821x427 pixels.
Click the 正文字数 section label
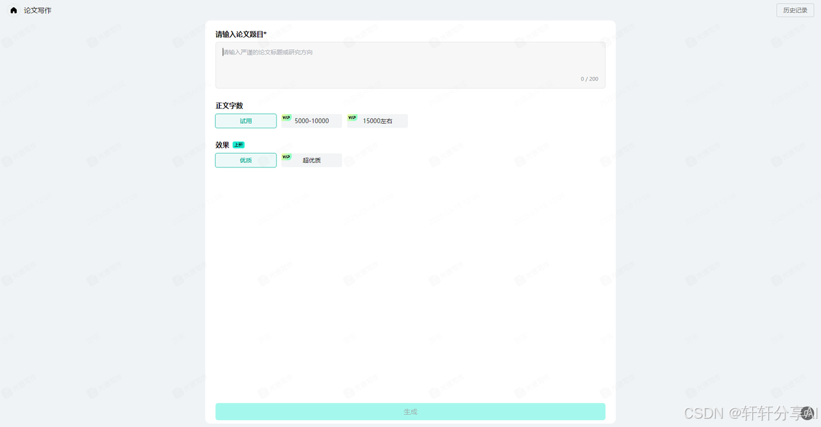click(x=229, y=105)
